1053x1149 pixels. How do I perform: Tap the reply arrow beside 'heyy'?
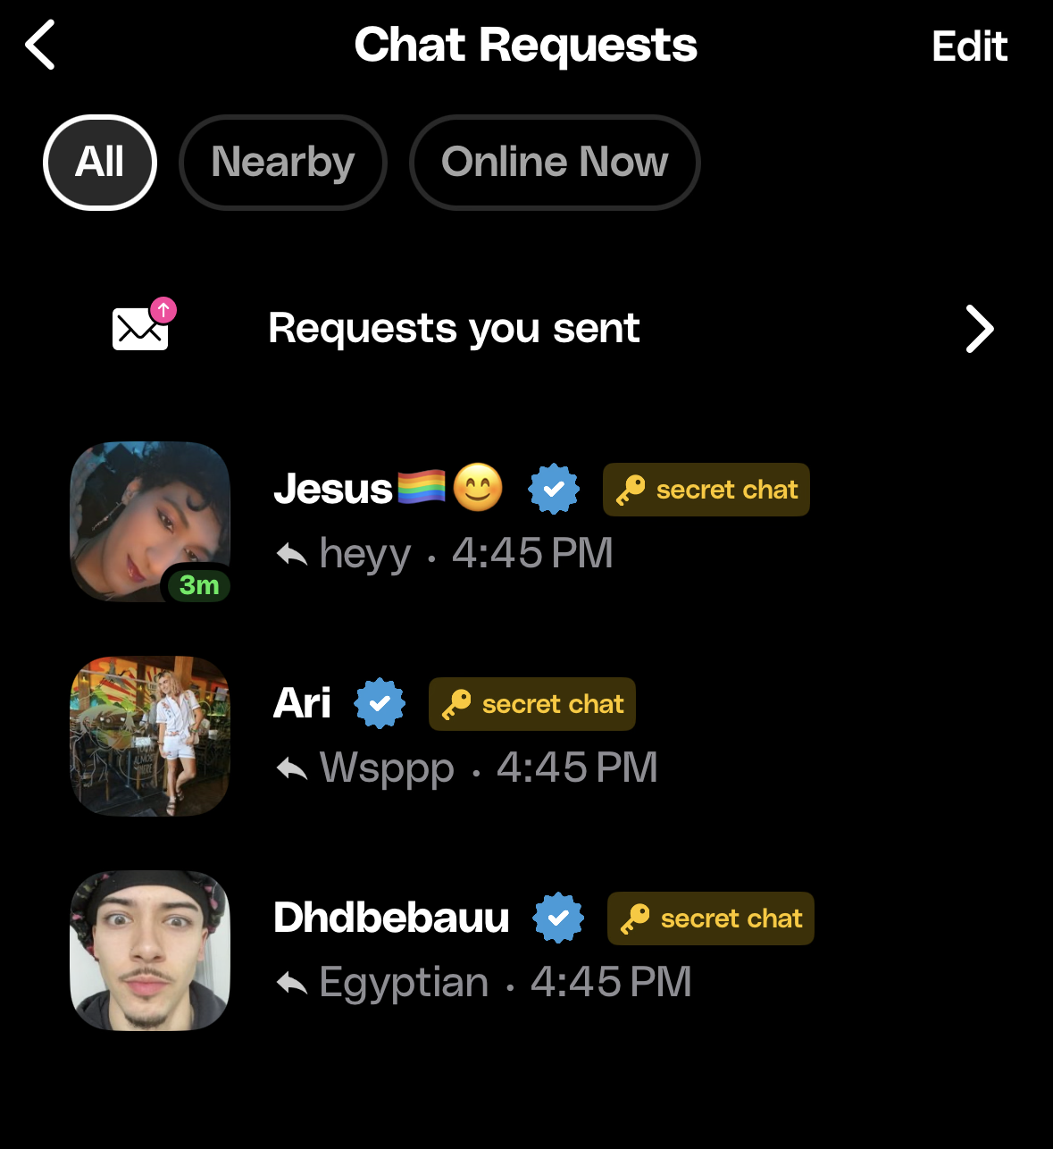(x=291, y=555)
